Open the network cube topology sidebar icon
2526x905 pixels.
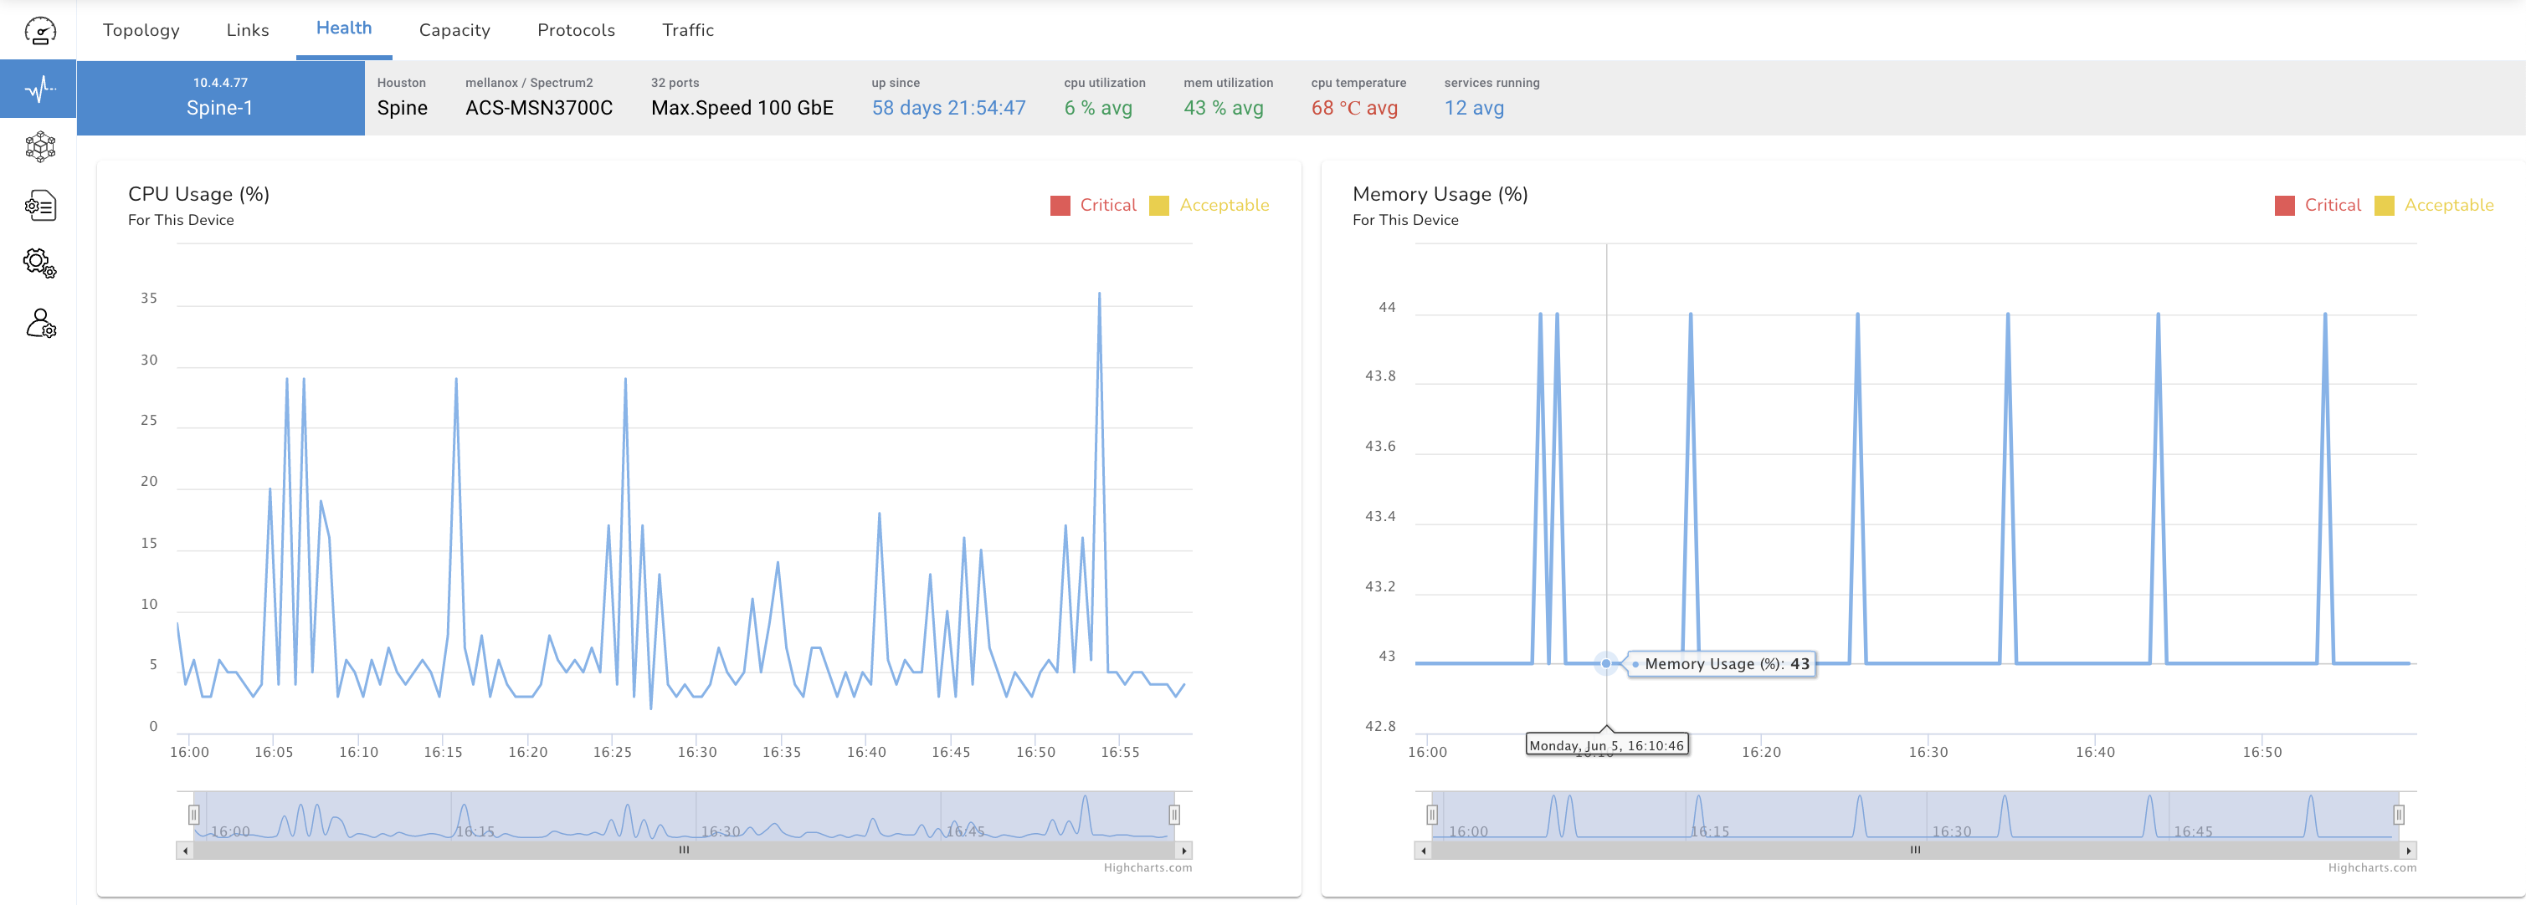click(x=40, y=147)
